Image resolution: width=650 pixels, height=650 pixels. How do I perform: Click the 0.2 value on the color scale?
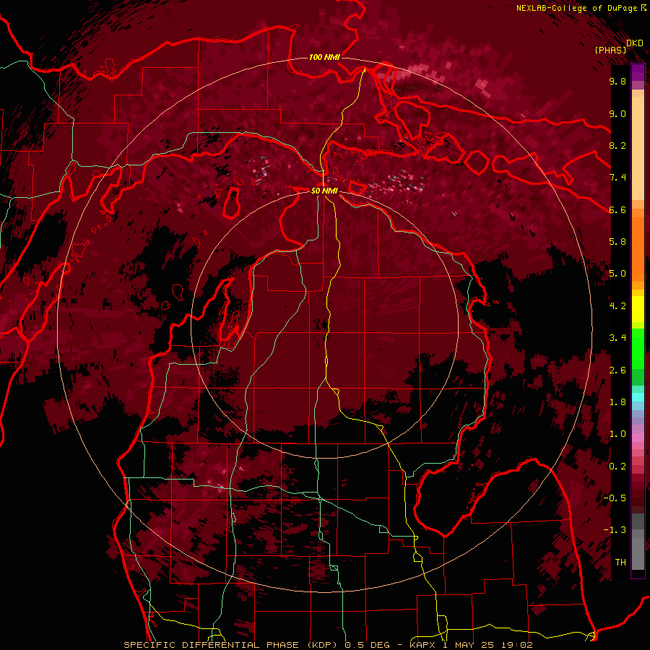(617, 467)
